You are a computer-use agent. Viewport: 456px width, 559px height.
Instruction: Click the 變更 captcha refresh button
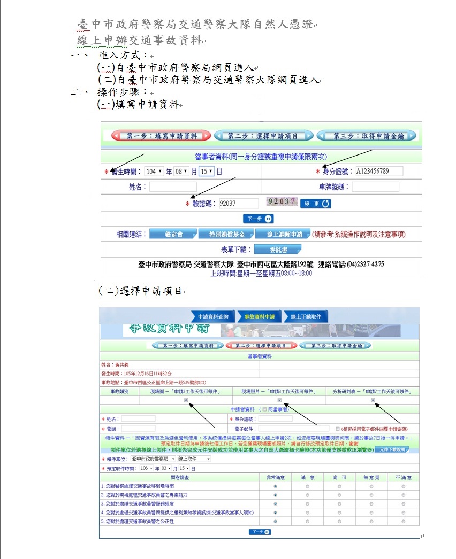coord(315,204)
